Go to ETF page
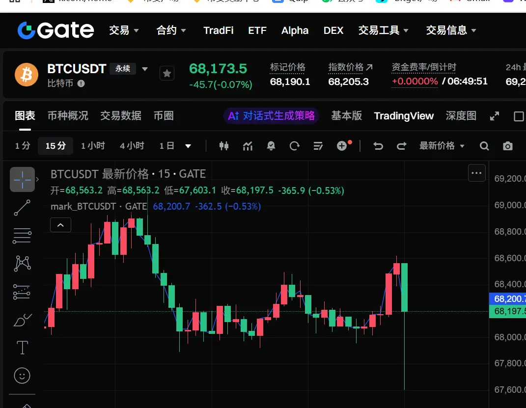This screenshot has height=408, width=526. (x=257, y=30)
